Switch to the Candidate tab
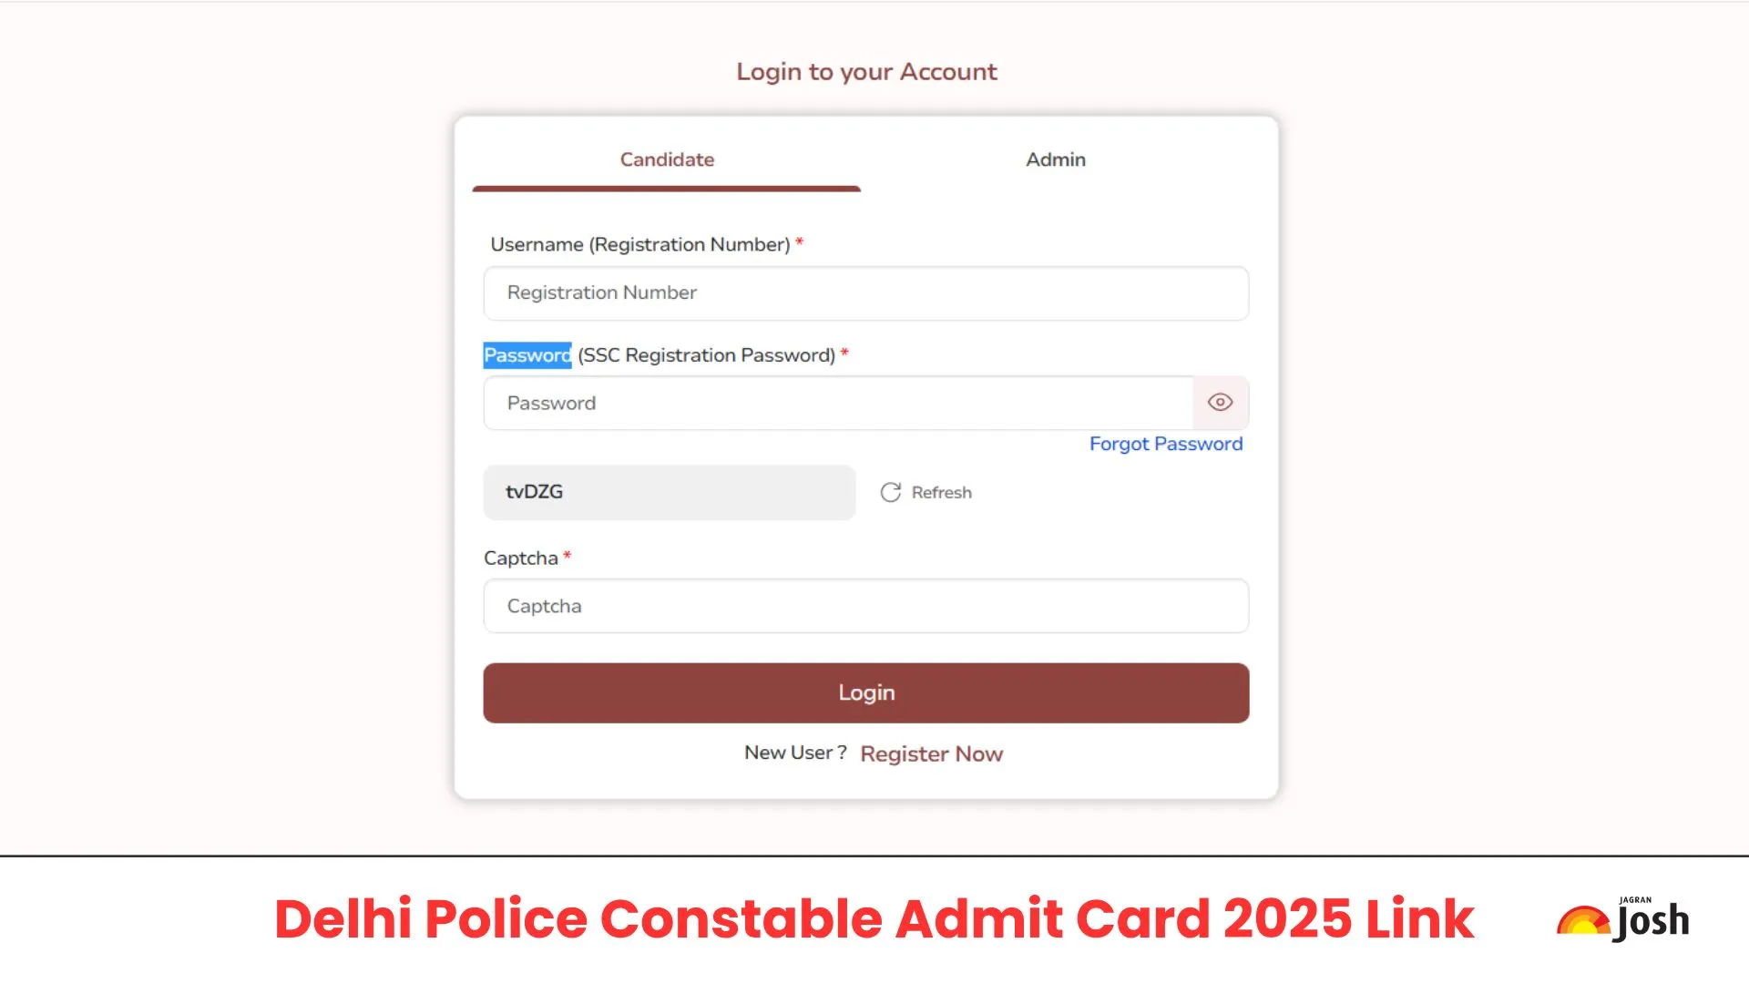Screen dimensions: 1749x984 [667, 160]
